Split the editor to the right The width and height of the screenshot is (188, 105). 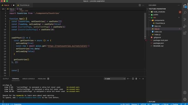pos(140,5)
